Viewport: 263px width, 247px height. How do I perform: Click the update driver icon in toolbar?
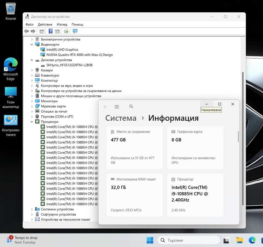pyautogui.click(x=66, y=31)
